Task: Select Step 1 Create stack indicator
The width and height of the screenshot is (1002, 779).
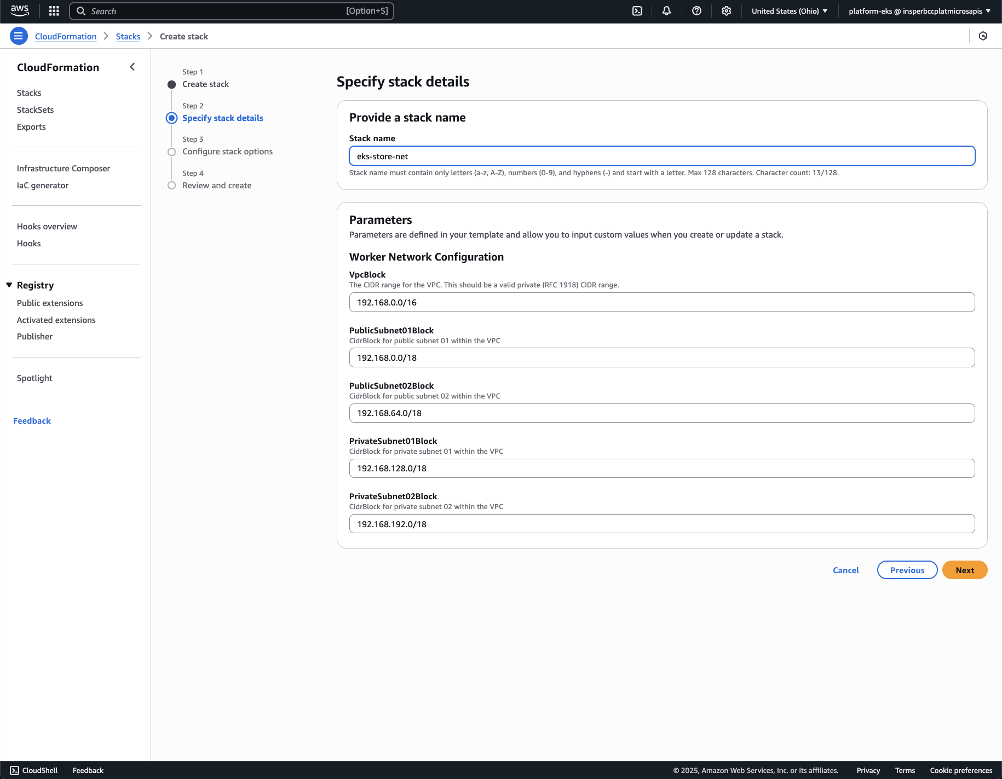Action: coord(205,84)
